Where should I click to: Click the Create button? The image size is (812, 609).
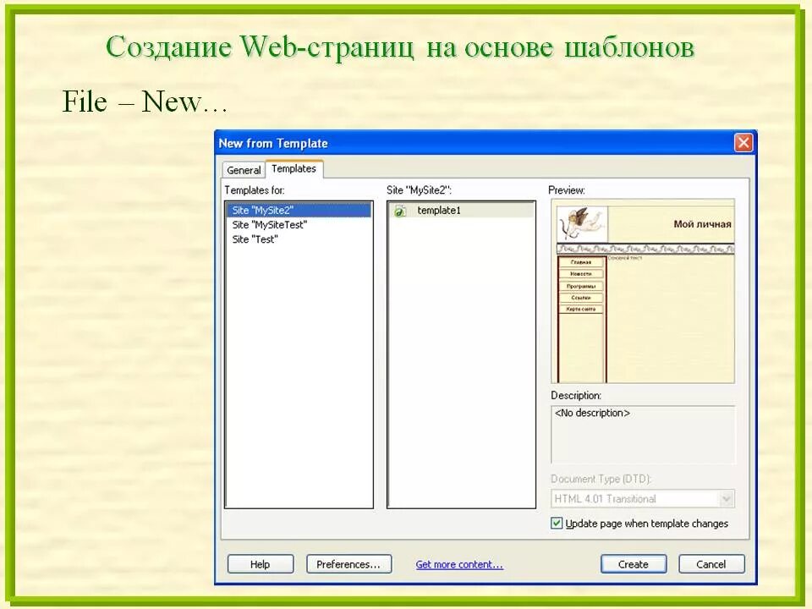click(x=634, y=564)
